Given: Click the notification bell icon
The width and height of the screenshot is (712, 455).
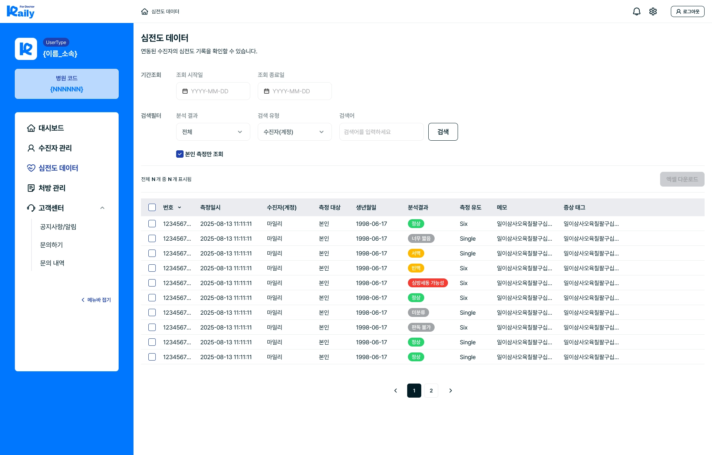Looking at the screenshot, I should pos(636,11).
